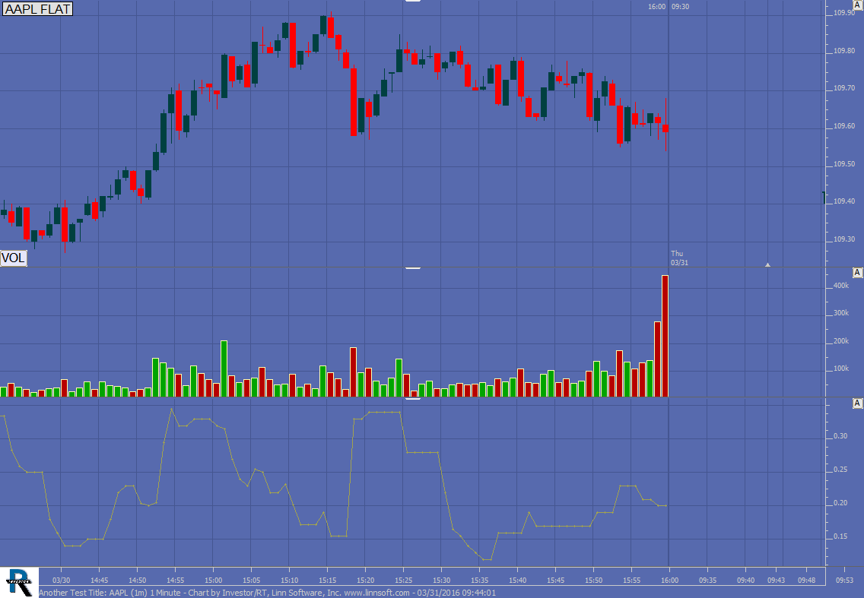Image resolution: width=864 pixels, height=598 pixels.
Task: Click the 0.30 indicator scale label
Action: click(840, 436)
